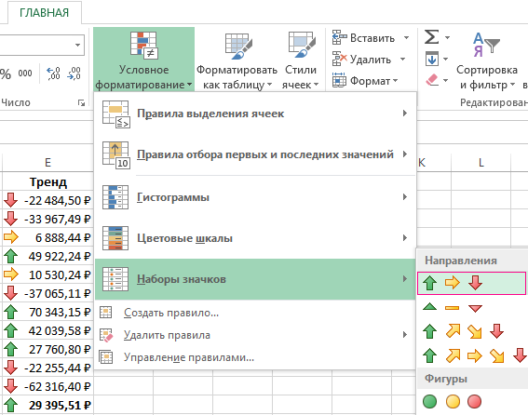528x415 pixels.
Task: Select the 3 traffic lights circles set
Action: tap(453, 401)
